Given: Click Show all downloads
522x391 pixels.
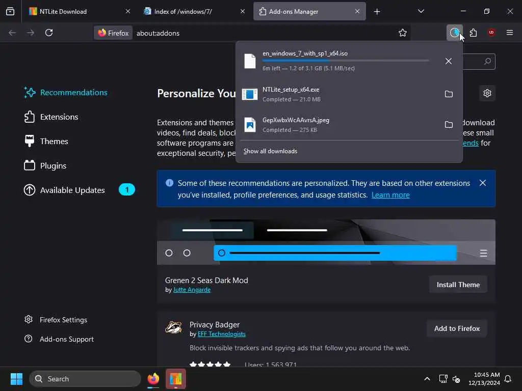Looking at the screenshot, I should click(270, 151).
